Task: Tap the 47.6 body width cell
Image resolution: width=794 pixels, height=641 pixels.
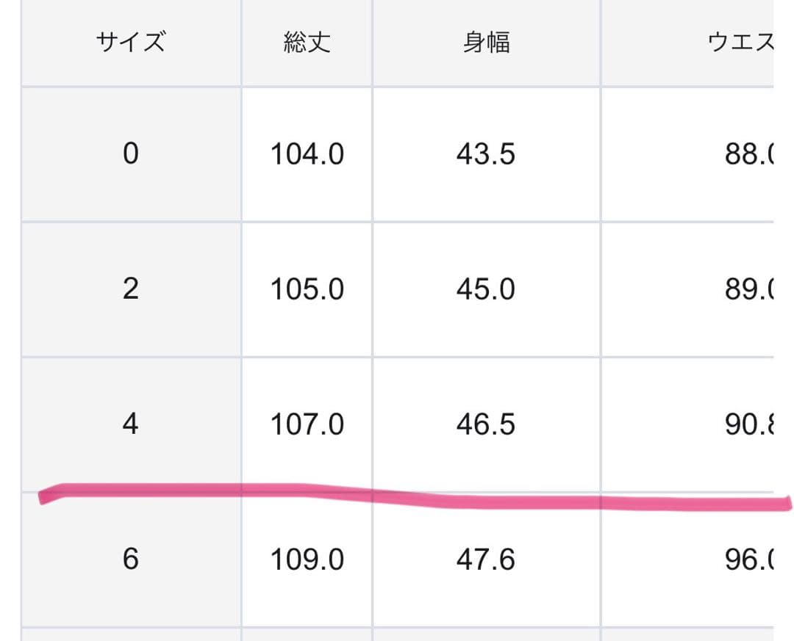Action: tap(486, 559)
